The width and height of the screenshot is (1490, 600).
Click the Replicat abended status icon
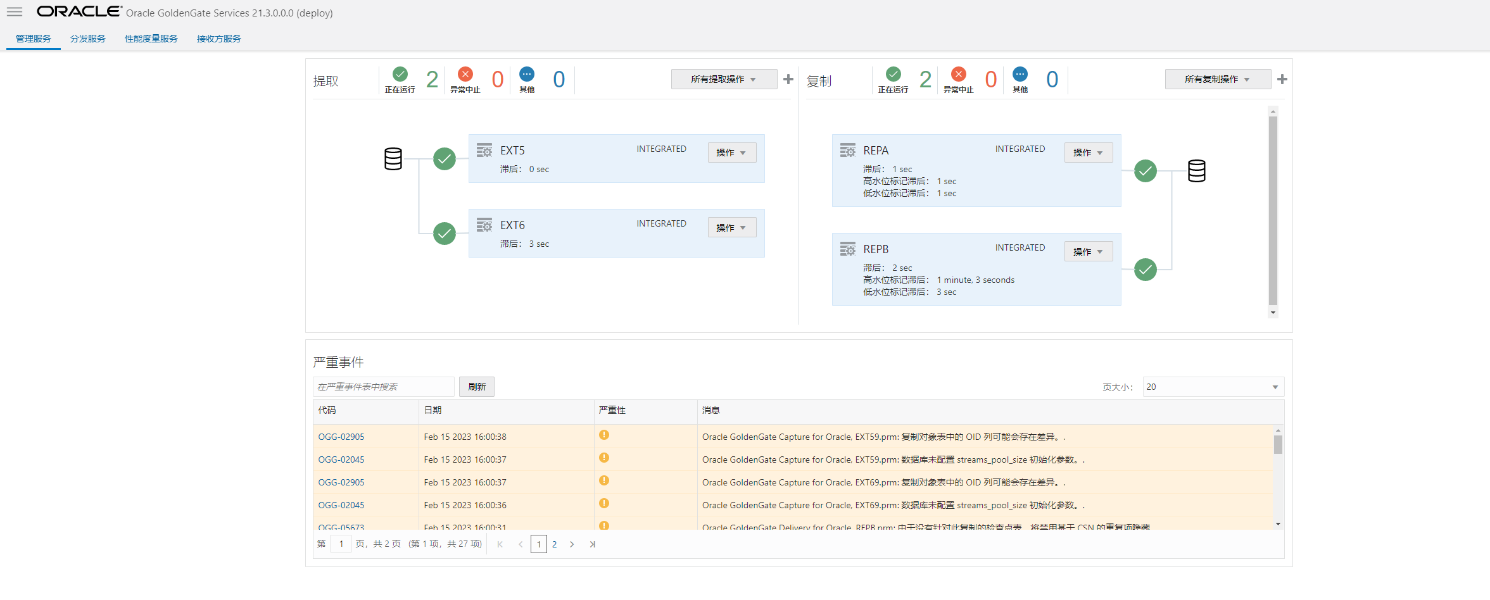pyautogui.click(x=959, y=74)
